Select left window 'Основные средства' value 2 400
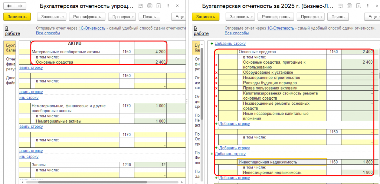The height and width of the screenshot is (184, 380). pyautogui.click(x=150, y=62)
